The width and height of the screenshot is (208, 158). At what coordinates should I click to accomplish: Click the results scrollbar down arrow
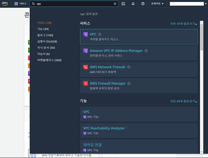coord(202,152)
